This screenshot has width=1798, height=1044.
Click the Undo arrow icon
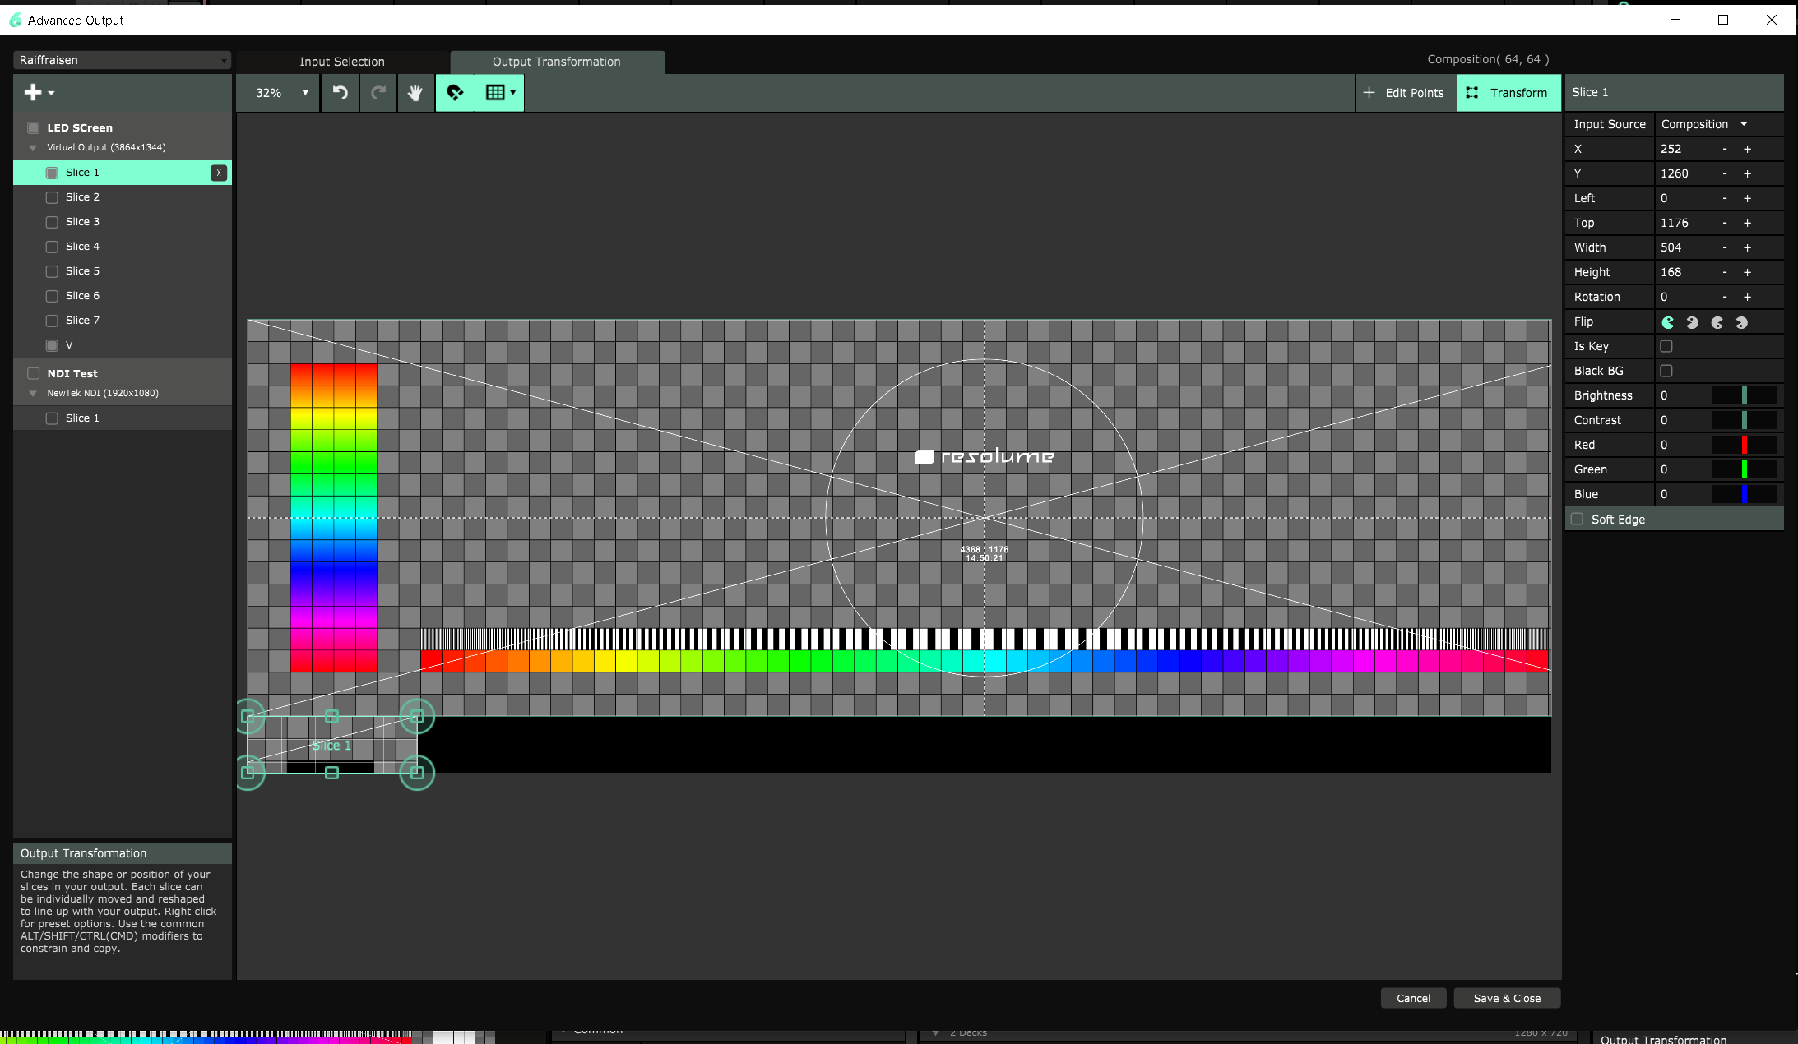340,93
